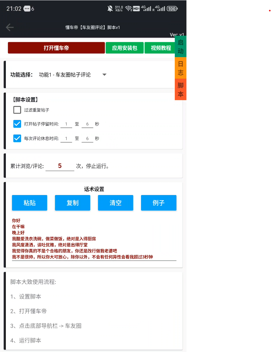This screenshot has width=271, height=352.
Task: Tap the Wi-Fi status icon
Action: pos(128,8)
